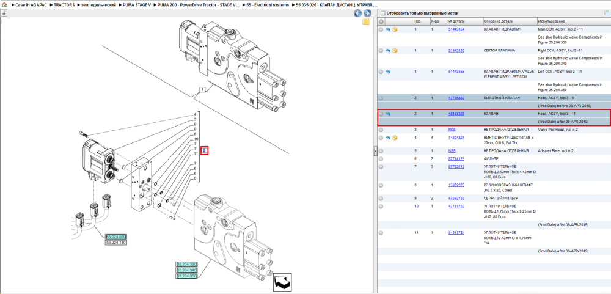Select callout number 4 in the diagram
The width and height of the screenshot is (611, 294).
coord(196,115)
